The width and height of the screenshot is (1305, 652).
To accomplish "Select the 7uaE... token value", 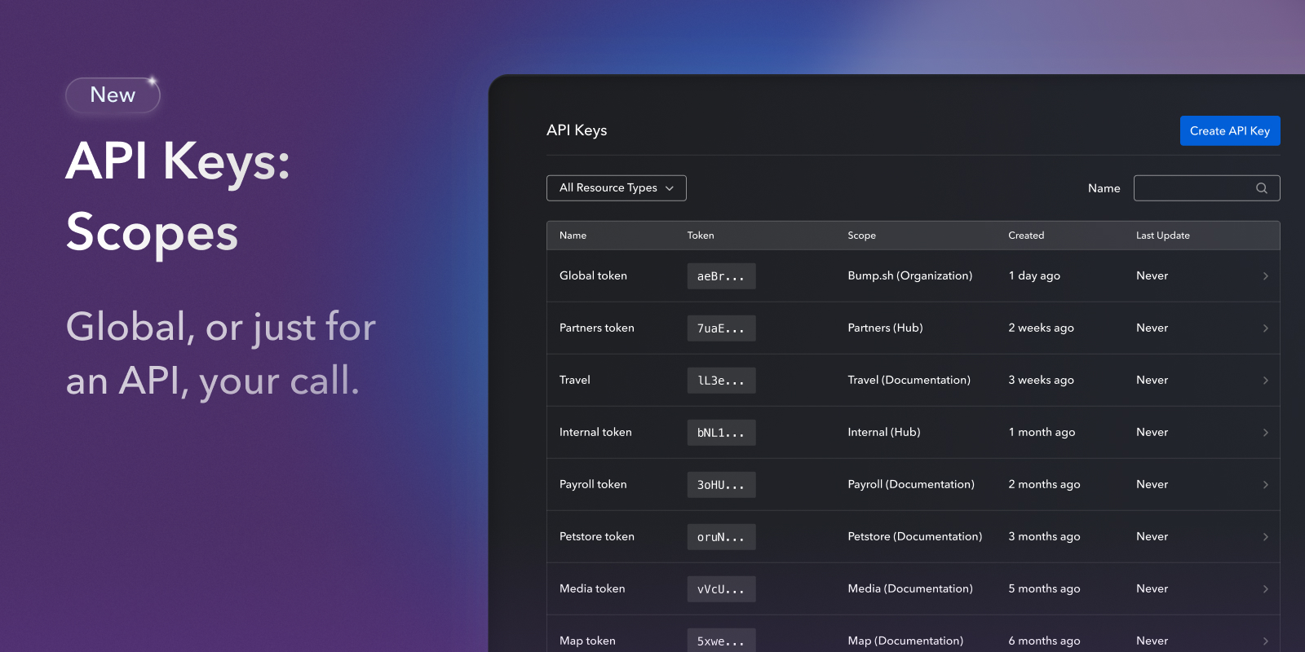I will (721, 328).
